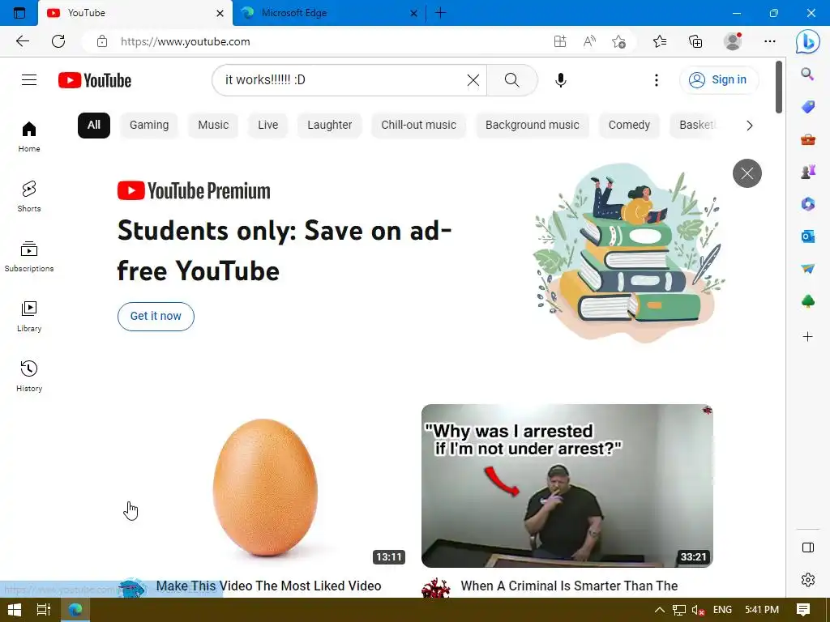This screenshot has height=622, width=830.
Task: Click Get it now button
Action: point(156,317)
